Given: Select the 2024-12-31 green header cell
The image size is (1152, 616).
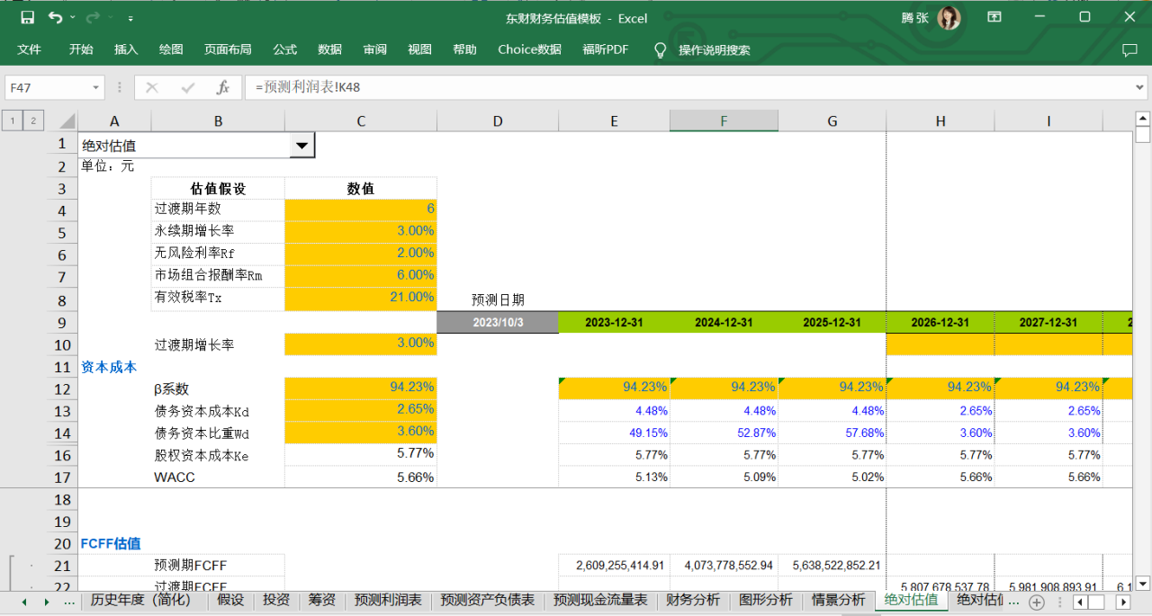Looking at the screenshot, I should (724, 322).
